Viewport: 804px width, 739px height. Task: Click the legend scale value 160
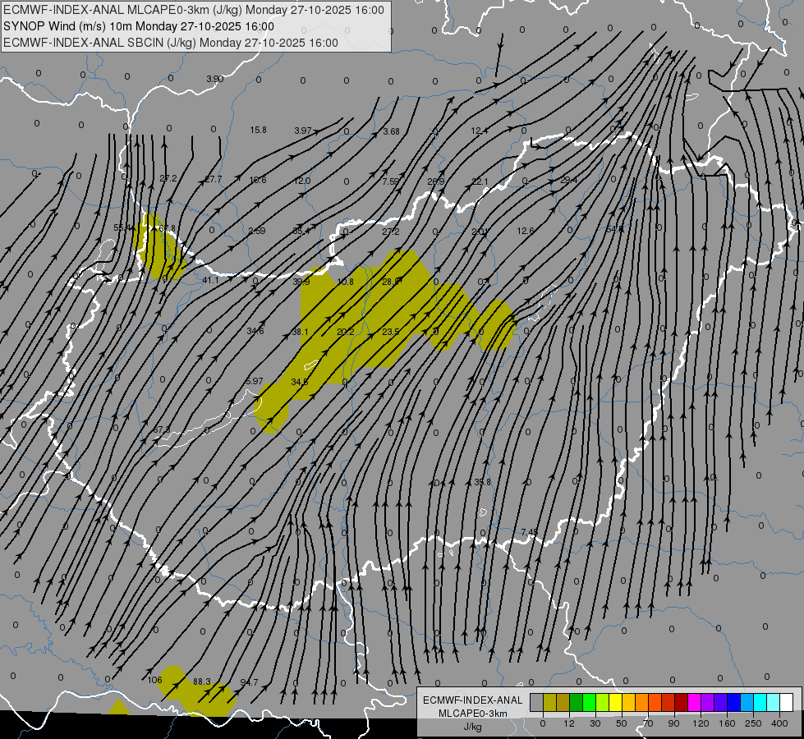click(x=727, y=723)
